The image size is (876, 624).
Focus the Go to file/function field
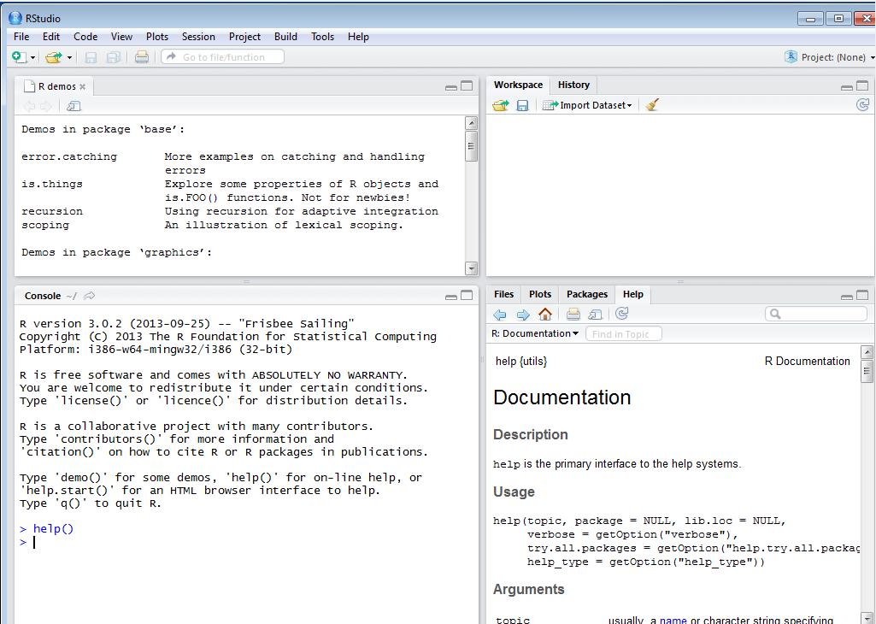click(223, 57)
